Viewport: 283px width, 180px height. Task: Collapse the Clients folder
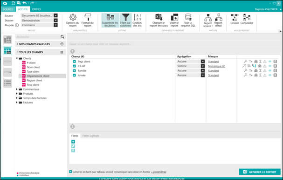tap(17, 58)
